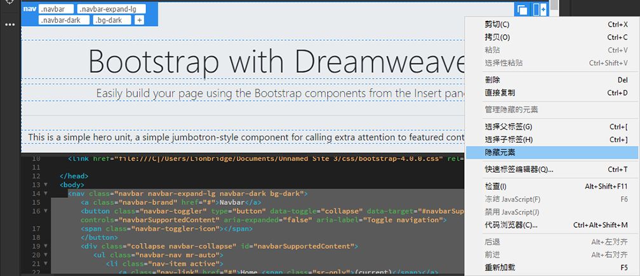Click the <body> tag on line 13
The width and height of the screenshot is (640, 276).
(72, 185)
